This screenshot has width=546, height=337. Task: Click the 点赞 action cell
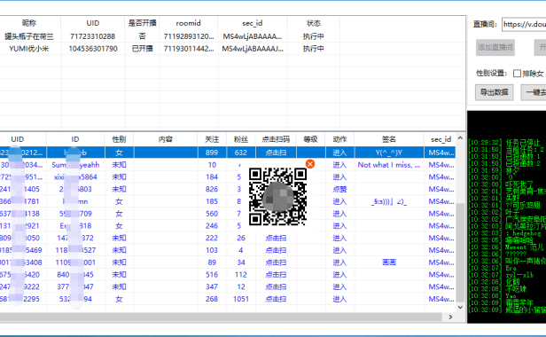(x=339, y=189)
